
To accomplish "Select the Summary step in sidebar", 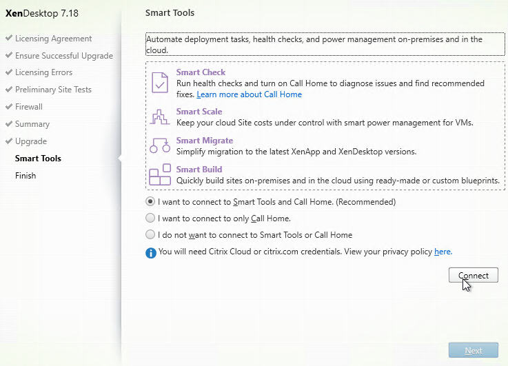I will (x=32, y=124).
